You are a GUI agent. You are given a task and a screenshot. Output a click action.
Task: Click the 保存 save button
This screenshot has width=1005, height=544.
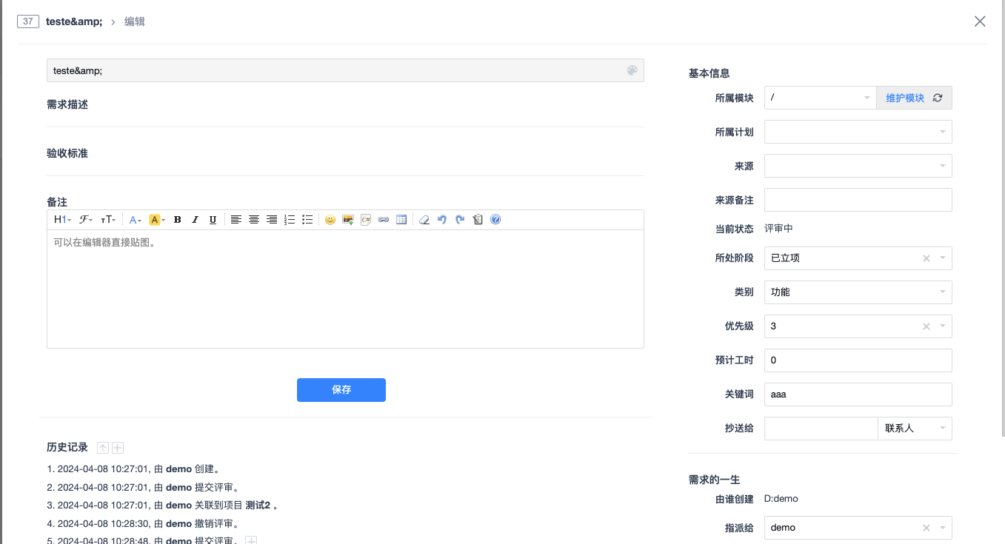pyautogui.click(x=341, y=390)
